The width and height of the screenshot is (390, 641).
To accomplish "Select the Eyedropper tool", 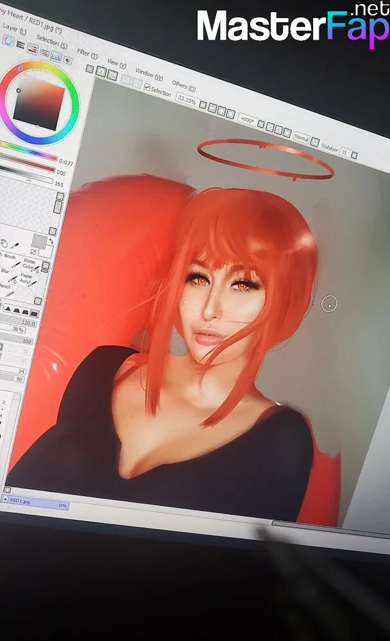I will 15,246.
